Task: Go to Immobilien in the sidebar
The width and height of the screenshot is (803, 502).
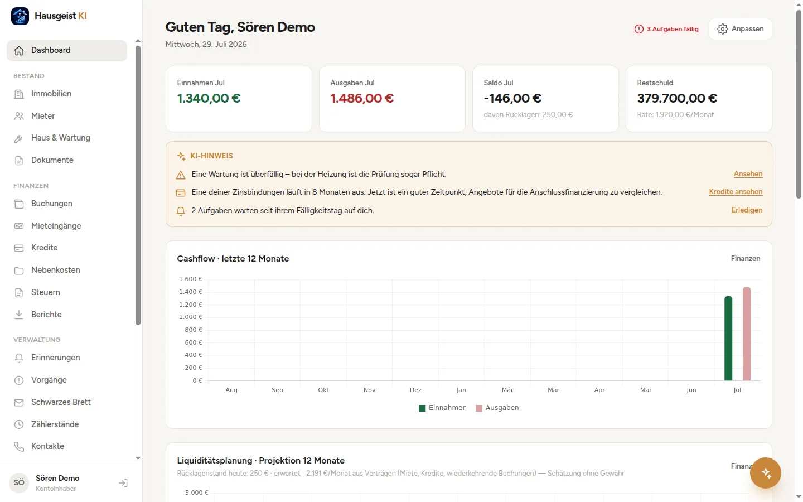Action: (x=67, y=94)
